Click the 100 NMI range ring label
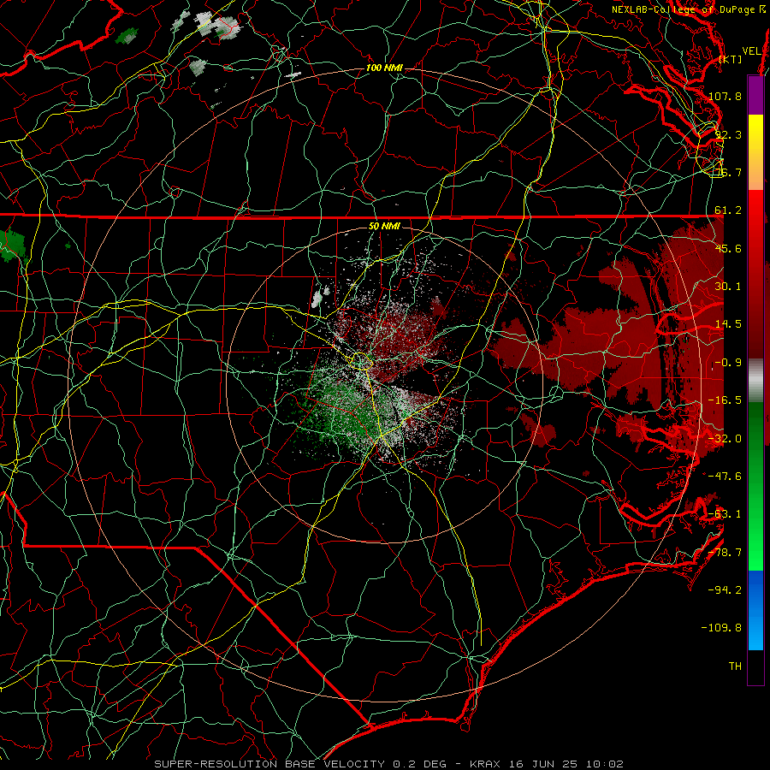This screenshot has height=770, width=770. tap(384, 68)
